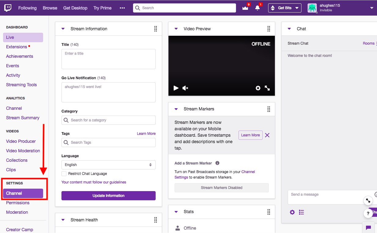Collapse the Stream Health panel

(x=63, y=220)
